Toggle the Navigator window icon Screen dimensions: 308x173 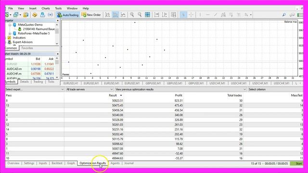coord(35,15)
